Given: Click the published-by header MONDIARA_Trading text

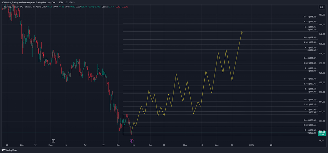Looking at the screenshot, I should 10,2.
